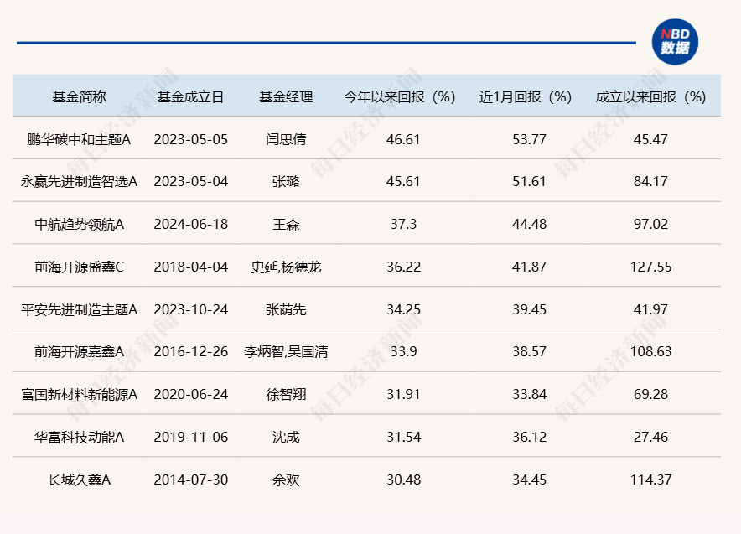741x534 pixels.
Task: Open the 长城久鑫A fund name
Action: [80, 480]
